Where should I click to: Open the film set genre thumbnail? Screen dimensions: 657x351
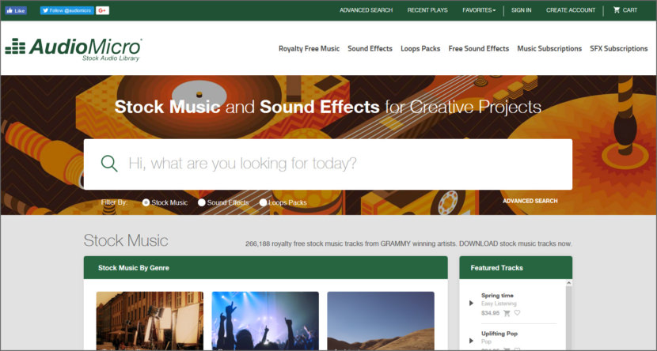point(150,321)
